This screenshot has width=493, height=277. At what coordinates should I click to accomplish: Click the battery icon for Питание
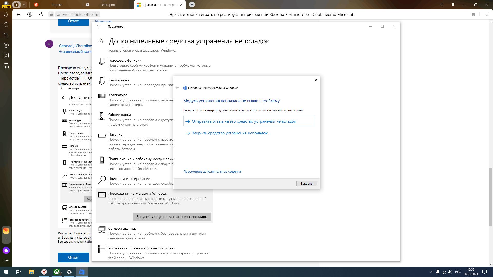click(x=102, y=136)
